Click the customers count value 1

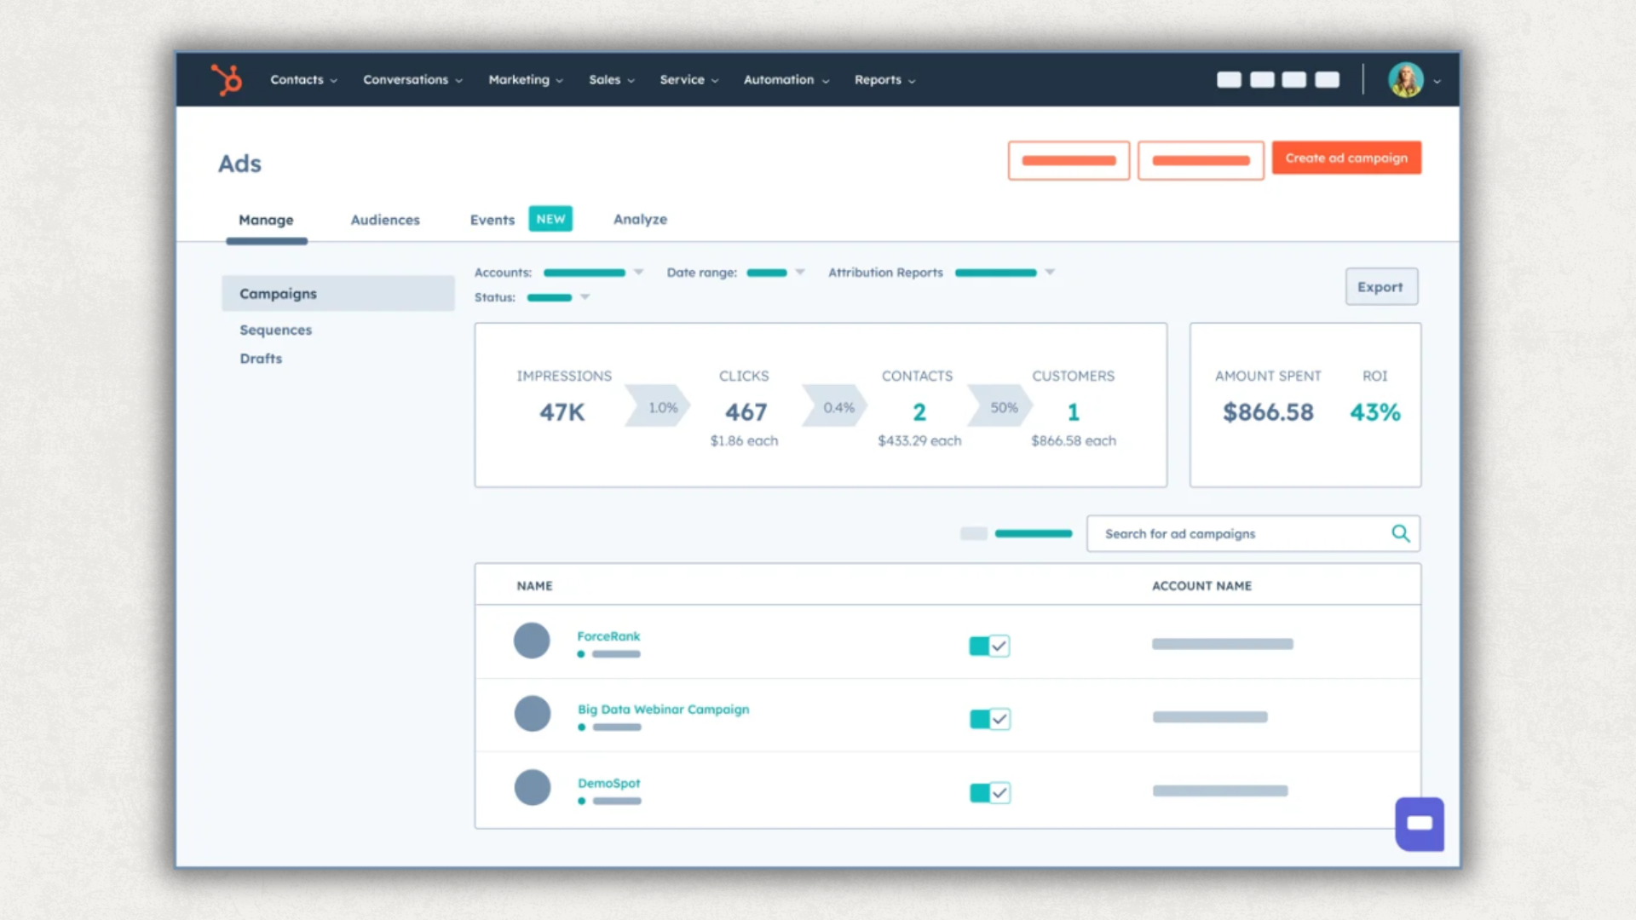click(x=1074, y=412)
